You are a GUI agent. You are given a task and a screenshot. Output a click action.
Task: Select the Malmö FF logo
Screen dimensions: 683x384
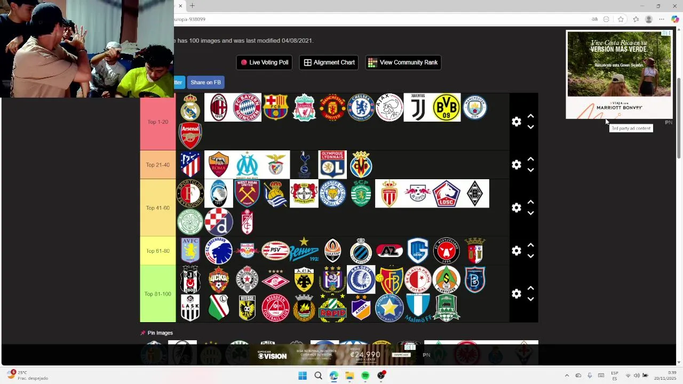418,308
